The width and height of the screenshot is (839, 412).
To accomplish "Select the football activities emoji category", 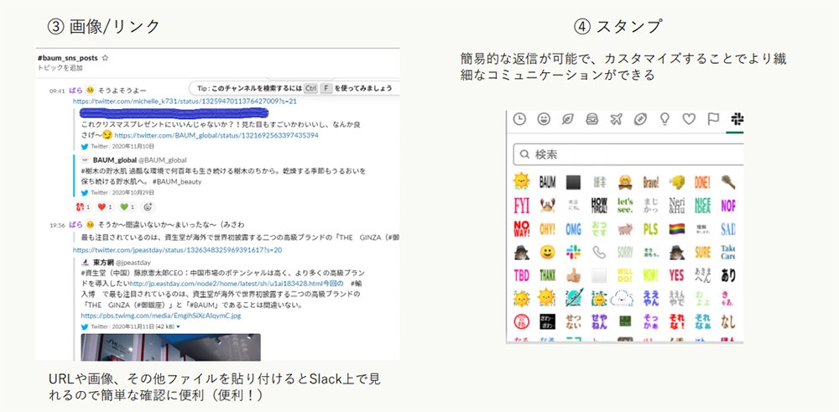I will (x=640, y=119).
